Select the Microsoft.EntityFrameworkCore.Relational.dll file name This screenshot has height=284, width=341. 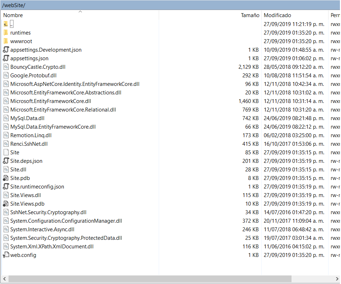pos(63,109)
